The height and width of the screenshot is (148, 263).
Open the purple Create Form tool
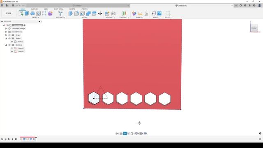[x=50, y=14]
